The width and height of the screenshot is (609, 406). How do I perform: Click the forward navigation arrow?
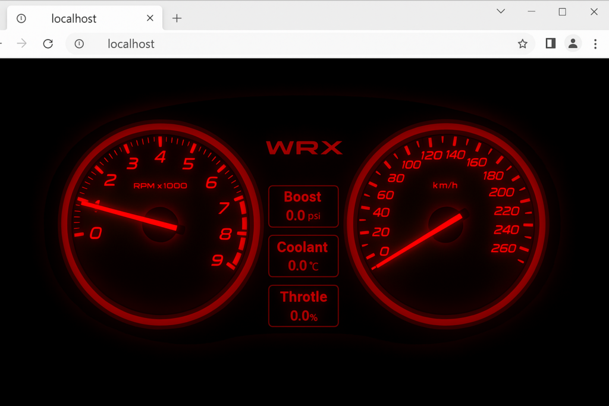pyautogui.click(x=22, y=43)
